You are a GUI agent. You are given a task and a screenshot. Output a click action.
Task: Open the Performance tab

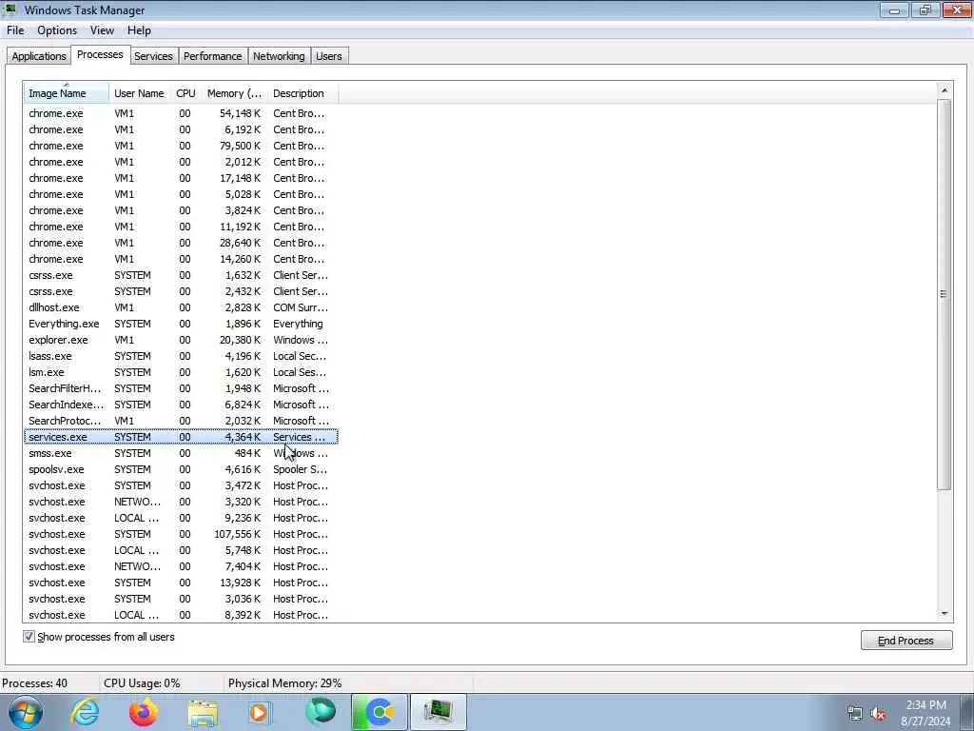coord(212,56)
